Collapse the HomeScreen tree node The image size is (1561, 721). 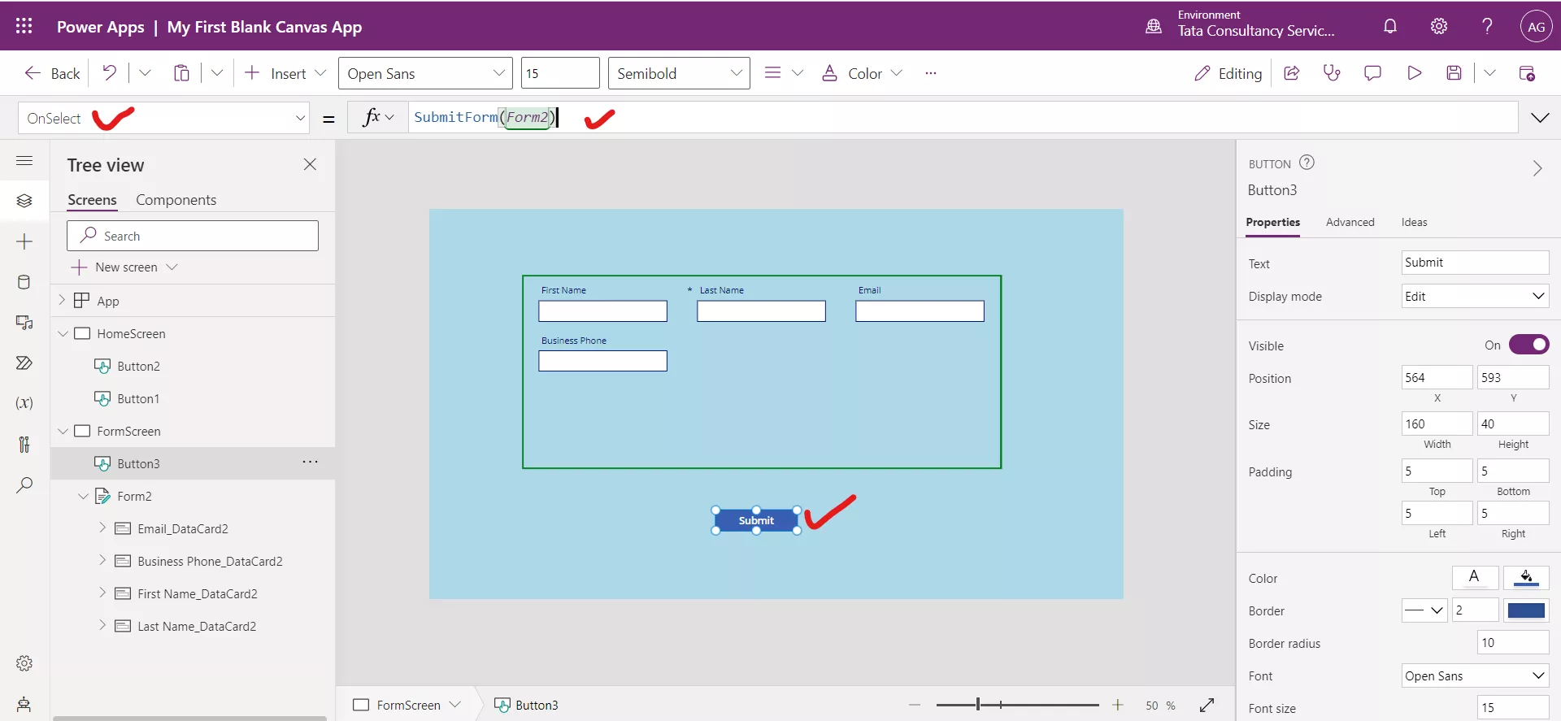coord(63,333)
